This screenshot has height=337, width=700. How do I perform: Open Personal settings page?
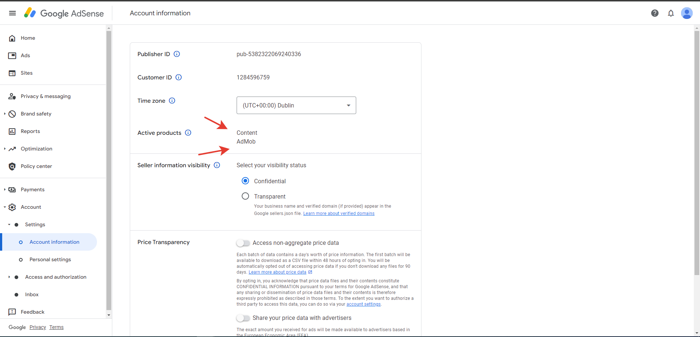[50, 259]
